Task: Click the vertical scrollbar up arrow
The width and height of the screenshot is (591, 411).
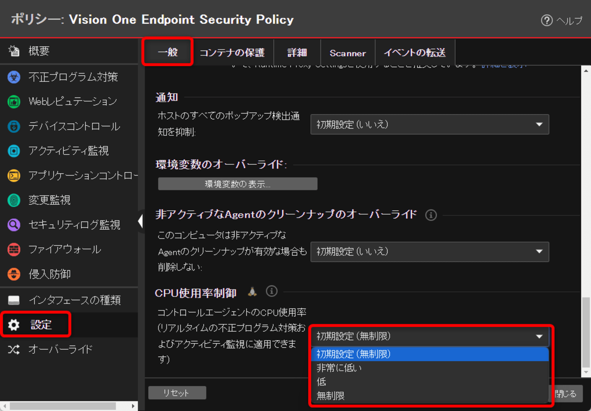Action: click(586, 71)
